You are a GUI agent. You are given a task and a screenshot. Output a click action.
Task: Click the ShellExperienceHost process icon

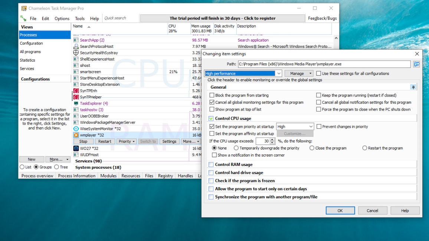(76, 59)
